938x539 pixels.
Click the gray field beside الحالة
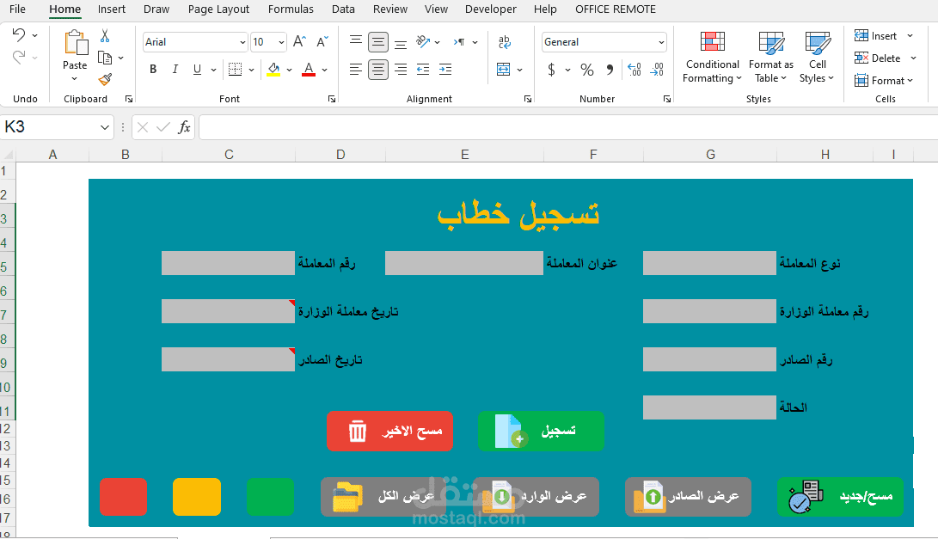tap(709, 407)
